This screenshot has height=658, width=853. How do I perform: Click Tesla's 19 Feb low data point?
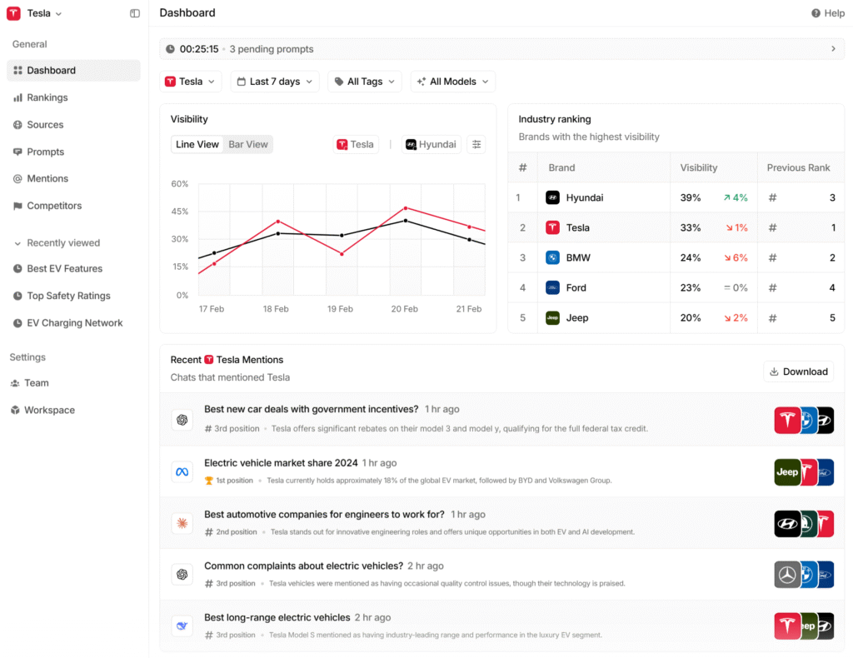tap(342, 254)
